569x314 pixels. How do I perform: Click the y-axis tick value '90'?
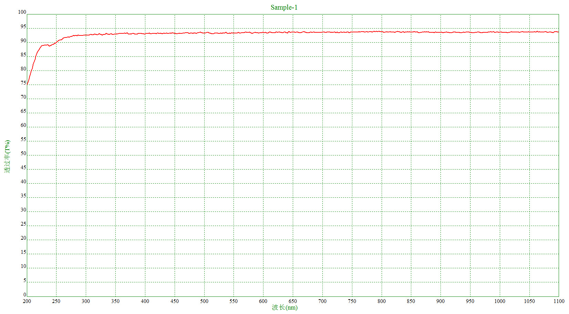pos(23,41)
